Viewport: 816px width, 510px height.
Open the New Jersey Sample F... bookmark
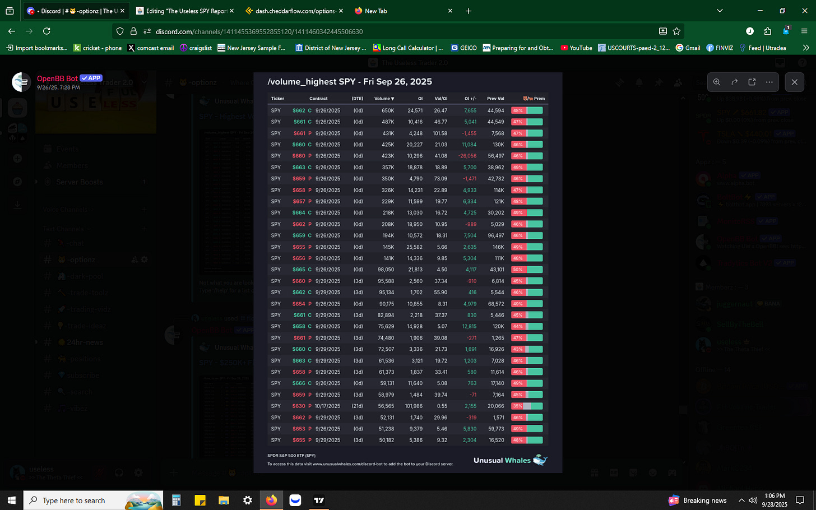(252, 48)
